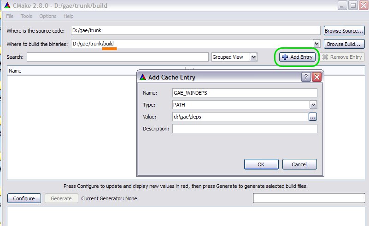Open the Tools menu
The height and width of the screenshot is (226, 369).
pos(26,16)
